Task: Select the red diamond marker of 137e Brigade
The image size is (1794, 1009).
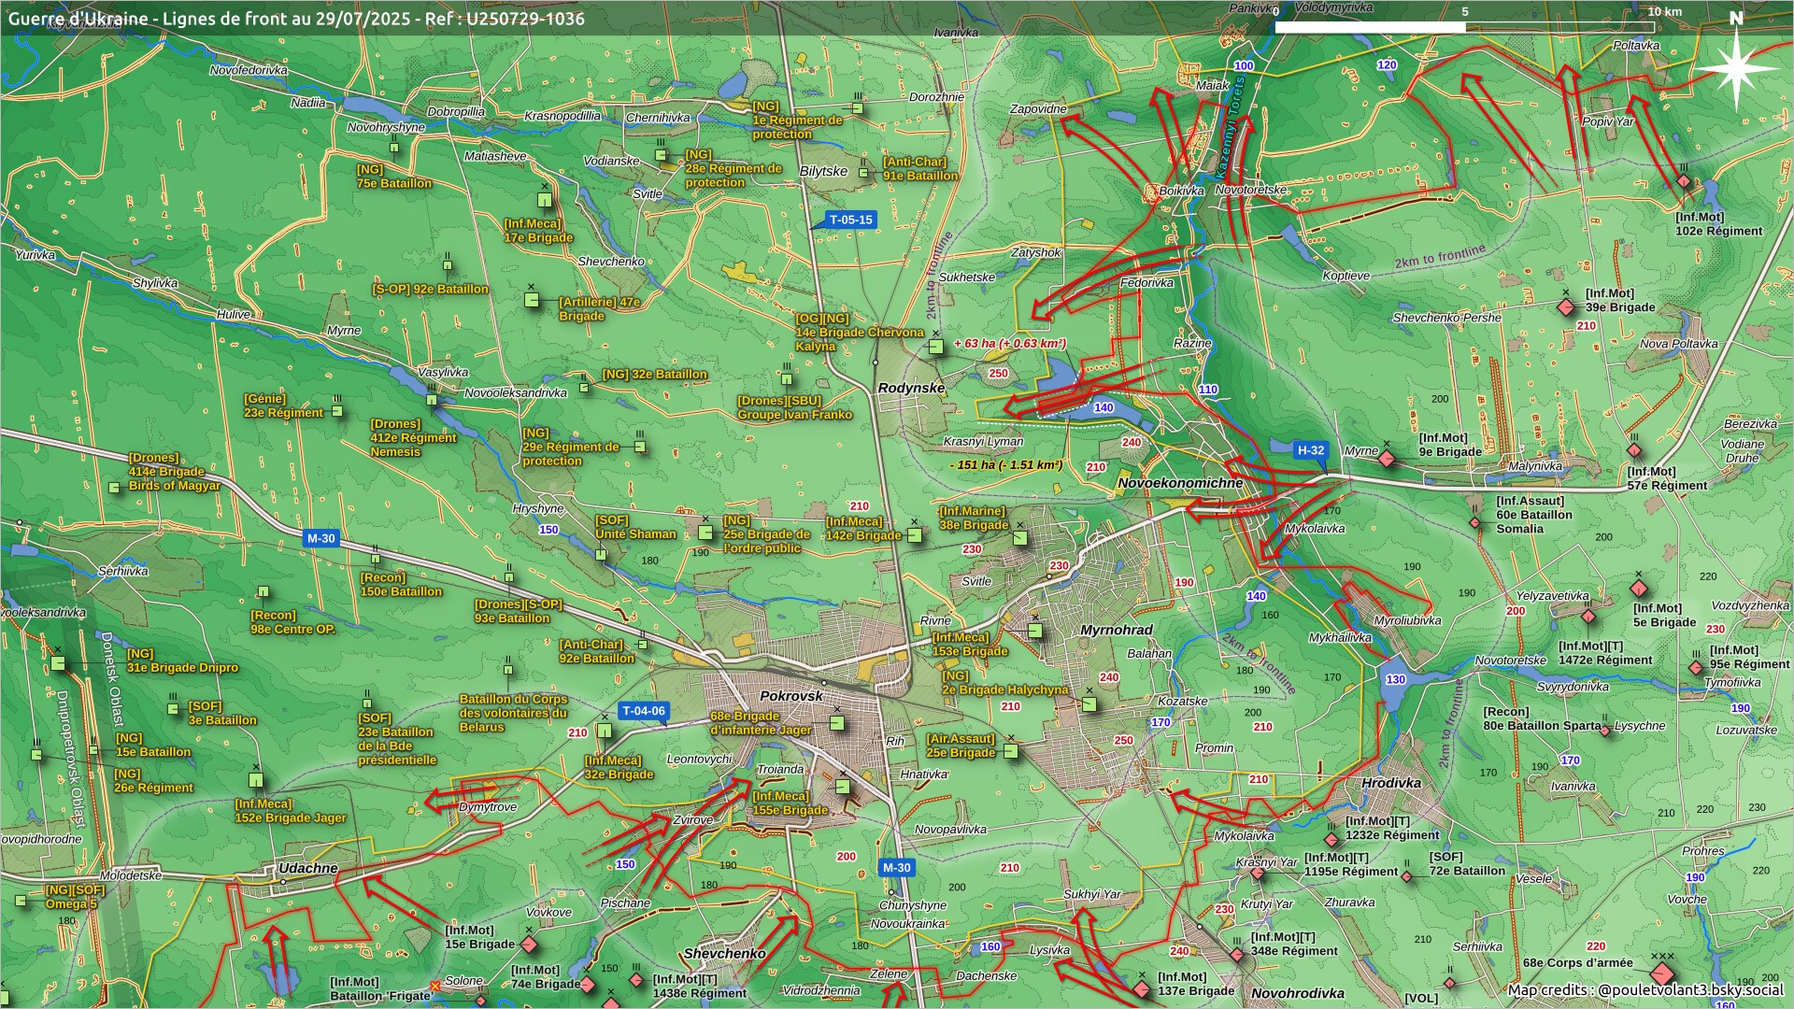Action: pos(1141,988)
